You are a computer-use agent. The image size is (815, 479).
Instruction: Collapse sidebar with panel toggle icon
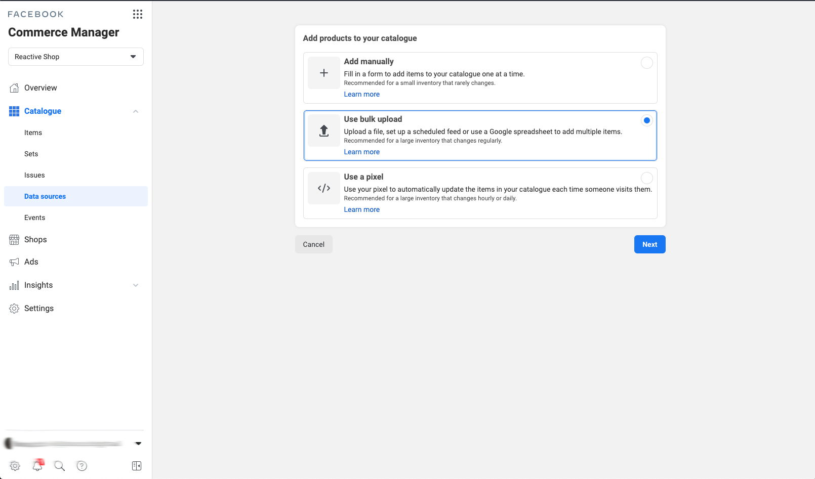coord(137,466)
